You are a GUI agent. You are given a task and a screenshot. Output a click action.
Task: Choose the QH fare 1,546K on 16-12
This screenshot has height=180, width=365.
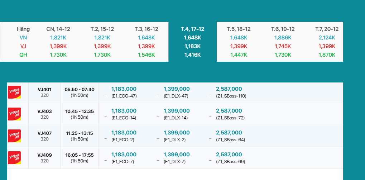coord(146,55)
